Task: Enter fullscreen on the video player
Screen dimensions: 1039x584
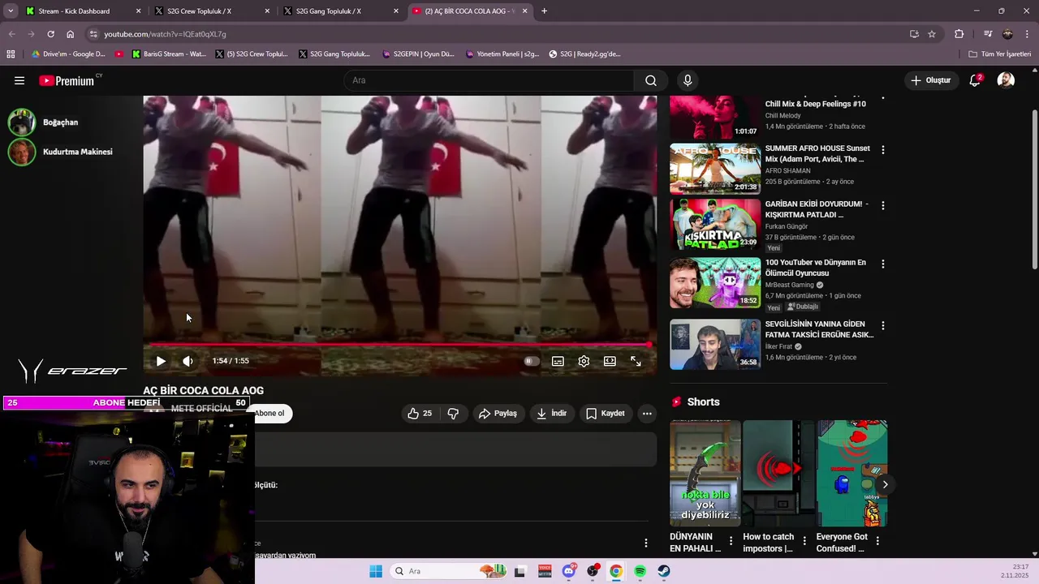Action: coord(636,361)
